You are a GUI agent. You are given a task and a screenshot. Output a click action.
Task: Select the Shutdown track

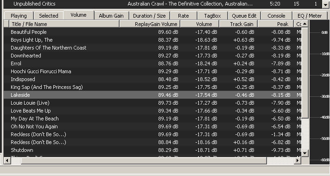pyautogui.click(x=152, y=150)
